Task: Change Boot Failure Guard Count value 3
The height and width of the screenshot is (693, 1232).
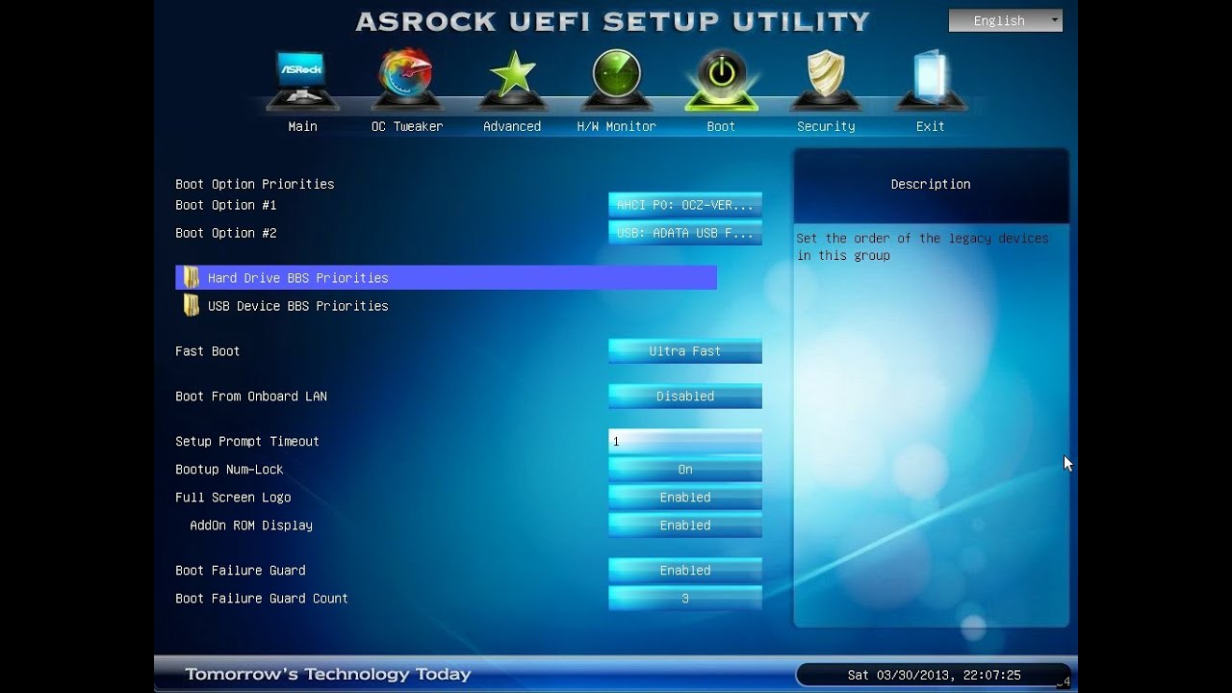Action: pos(685,599)
